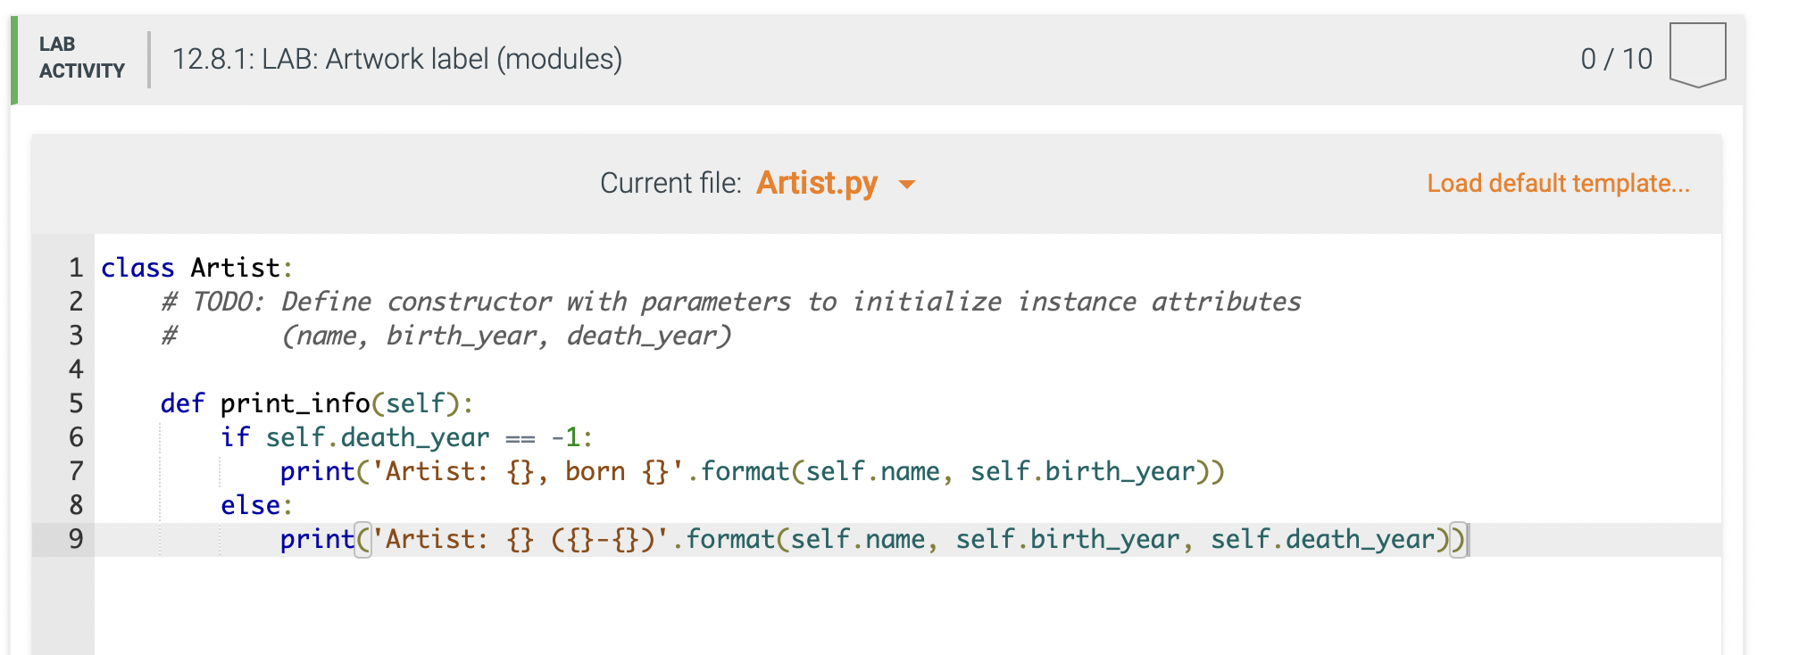Viewport: 1807px width, 655px height.
Task: Click the 'if self.death_year == -1:' line
Action: click(406, 437)
